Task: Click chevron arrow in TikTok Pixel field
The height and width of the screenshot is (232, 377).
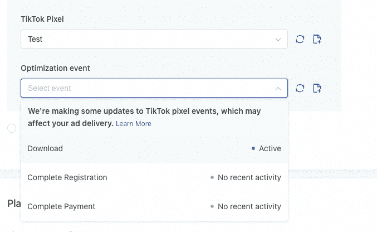Action: (278, 40)
